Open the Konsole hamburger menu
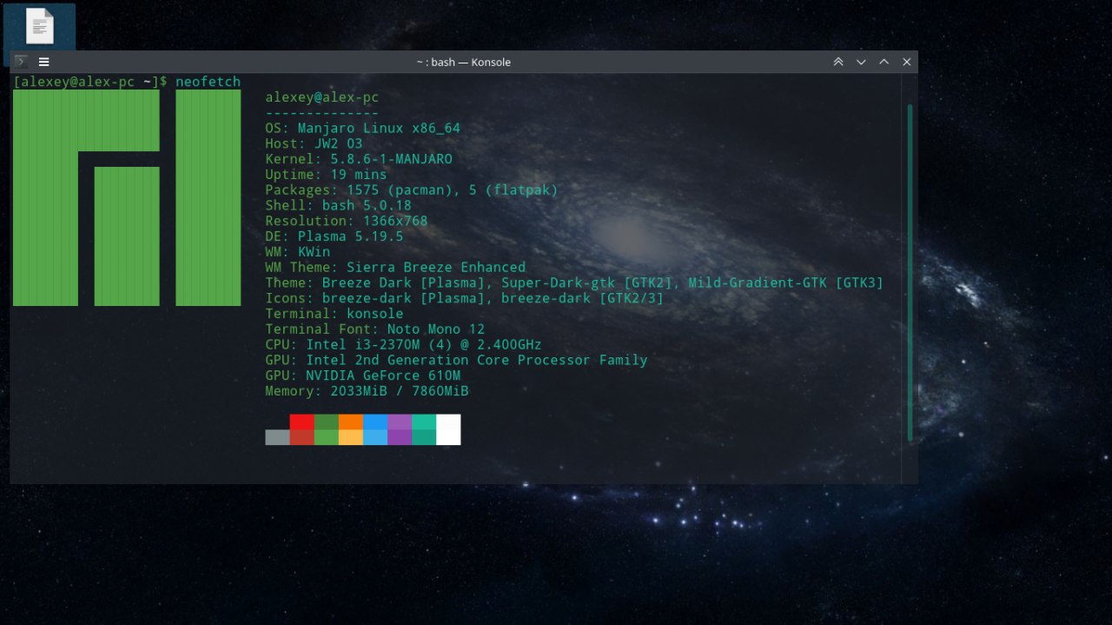Screen dimensions: 1112x625 pos(43,62)
